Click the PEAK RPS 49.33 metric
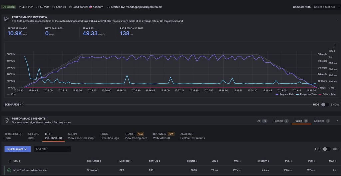 [x=94, y=32]
